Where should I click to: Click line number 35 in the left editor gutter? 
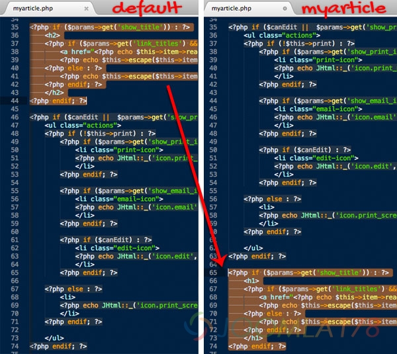click(15, 27)
